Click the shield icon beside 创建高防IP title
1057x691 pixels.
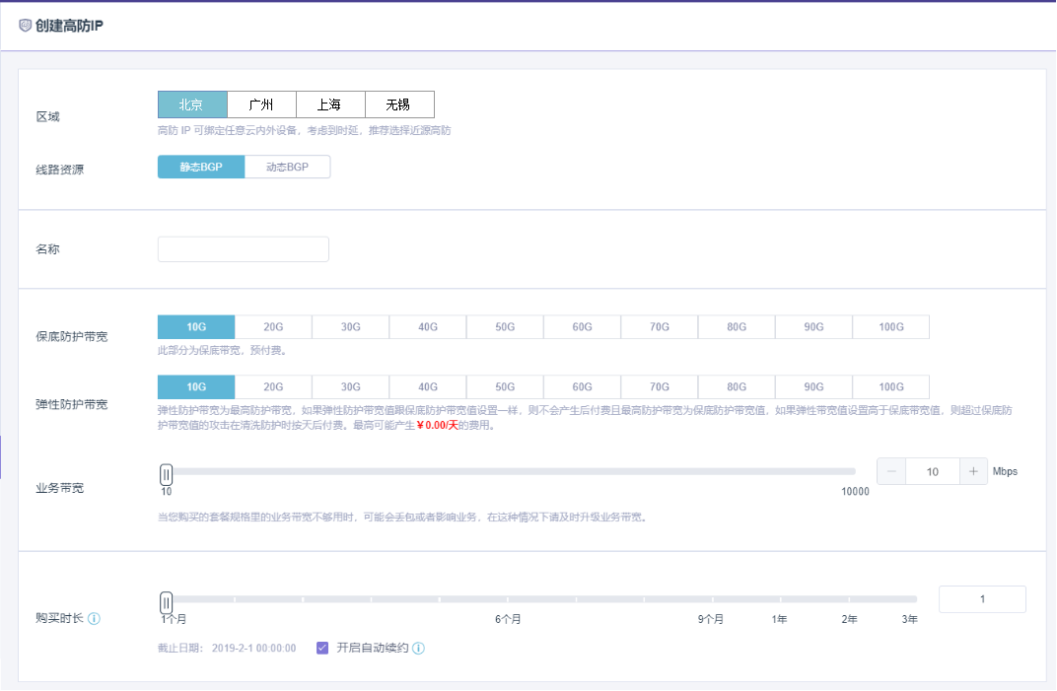click(25, 25)
